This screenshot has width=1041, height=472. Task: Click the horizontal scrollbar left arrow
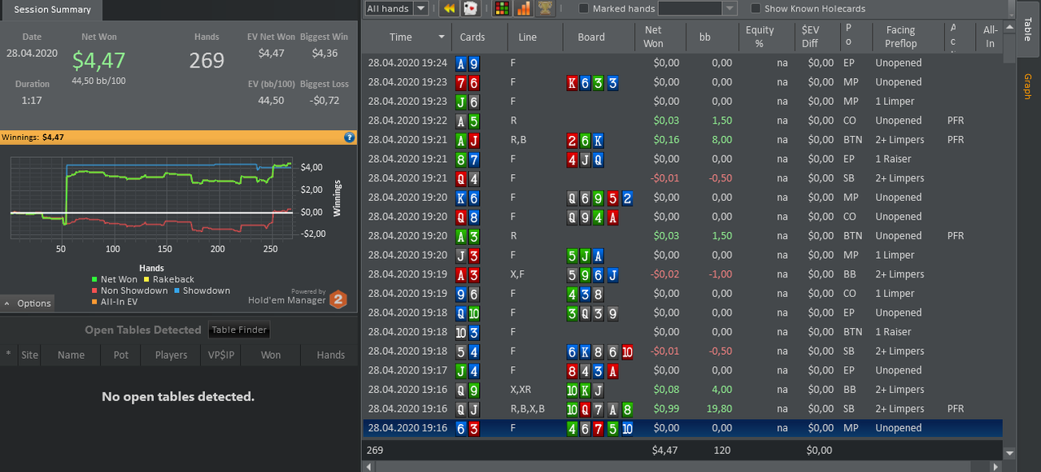[368, 466]
